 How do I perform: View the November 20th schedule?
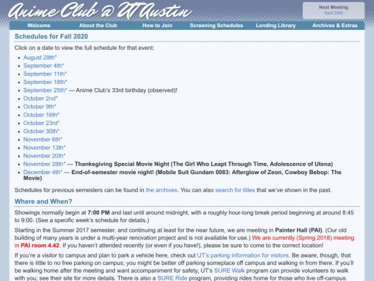point(44,156)
